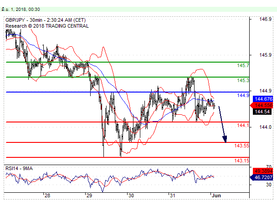This screenshot has height=205, width=277.
Task: Click the red 144.1 support label
Action: 243,125
